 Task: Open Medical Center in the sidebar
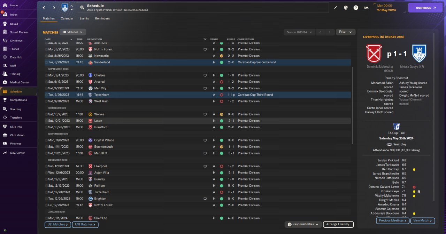[19, 82]
